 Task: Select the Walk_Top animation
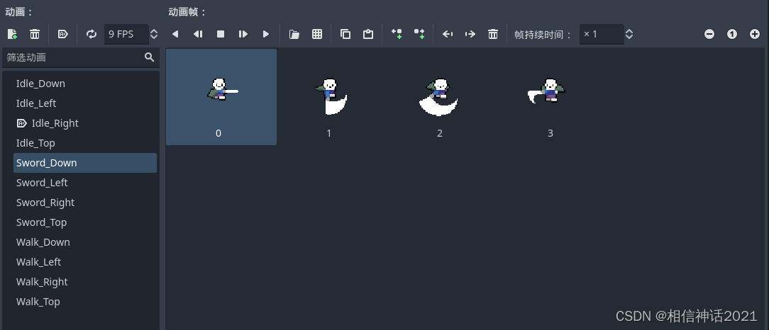pos(85,302)
